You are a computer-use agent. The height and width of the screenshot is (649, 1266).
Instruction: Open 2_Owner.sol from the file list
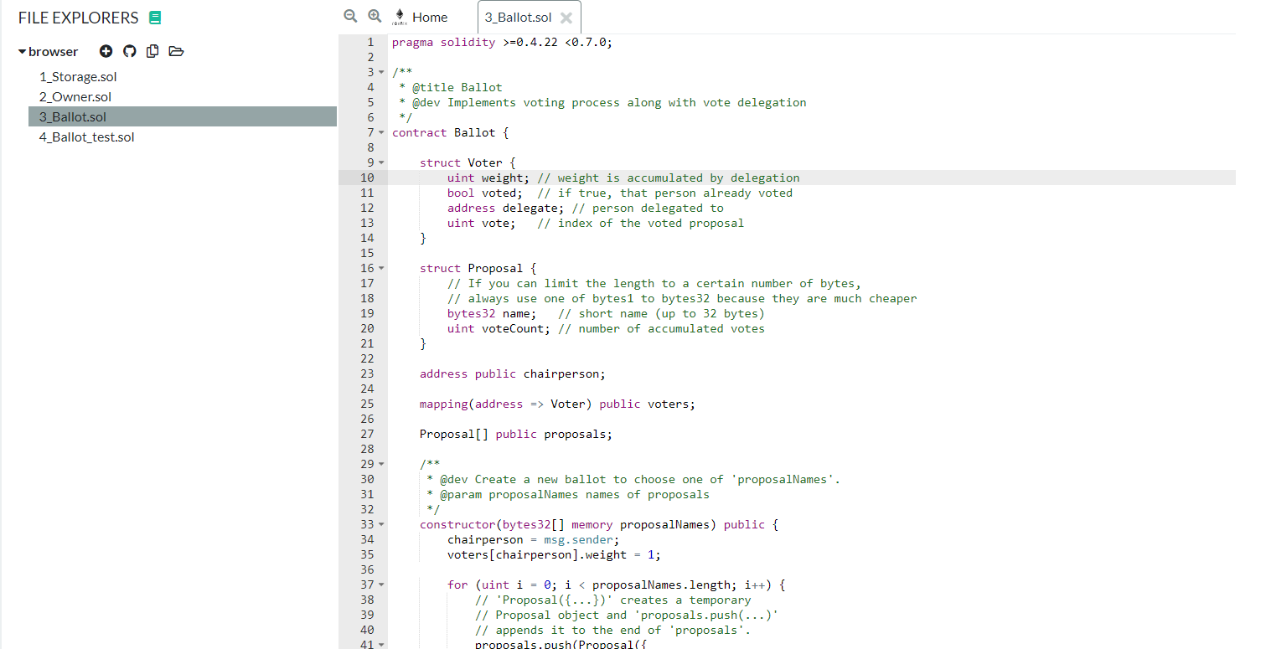(75, 97)
